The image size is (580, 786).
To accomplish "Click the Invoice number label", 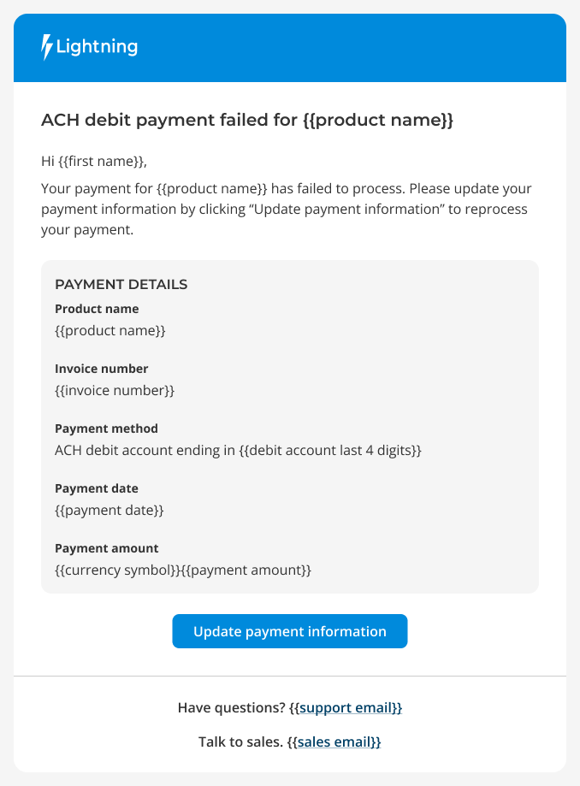I will 101,369.
